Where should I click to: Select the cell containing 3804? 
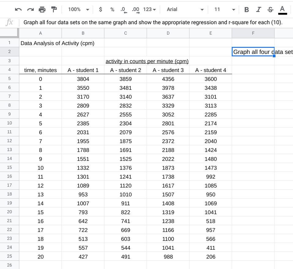click(x=83, y=79)
